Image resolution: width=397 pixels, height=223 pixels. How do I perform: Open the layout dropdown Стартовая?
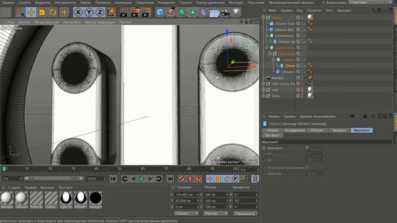click(x=371, y=2)
